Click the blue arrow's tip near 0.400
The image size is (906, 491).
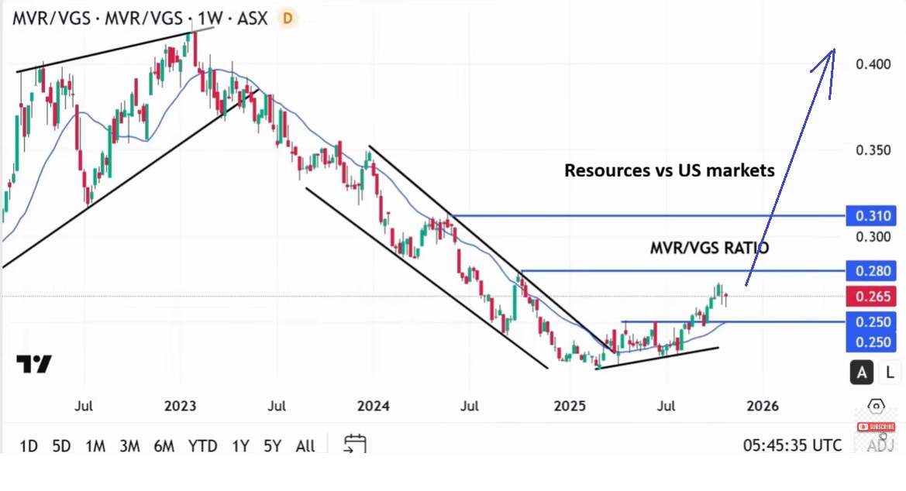(833, 51)
